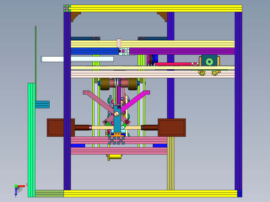This screenshot has width=270, height=202.
Task: Pick the brass slotted screw on teal column
Action: (116, 114)
